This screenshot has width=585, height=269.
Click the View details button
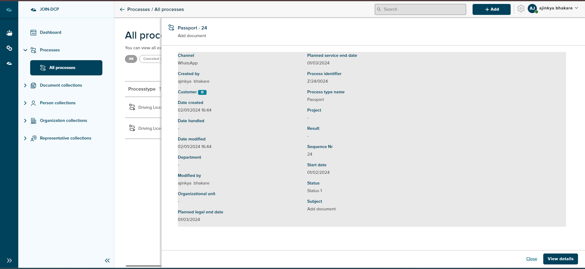coord(560,259)
